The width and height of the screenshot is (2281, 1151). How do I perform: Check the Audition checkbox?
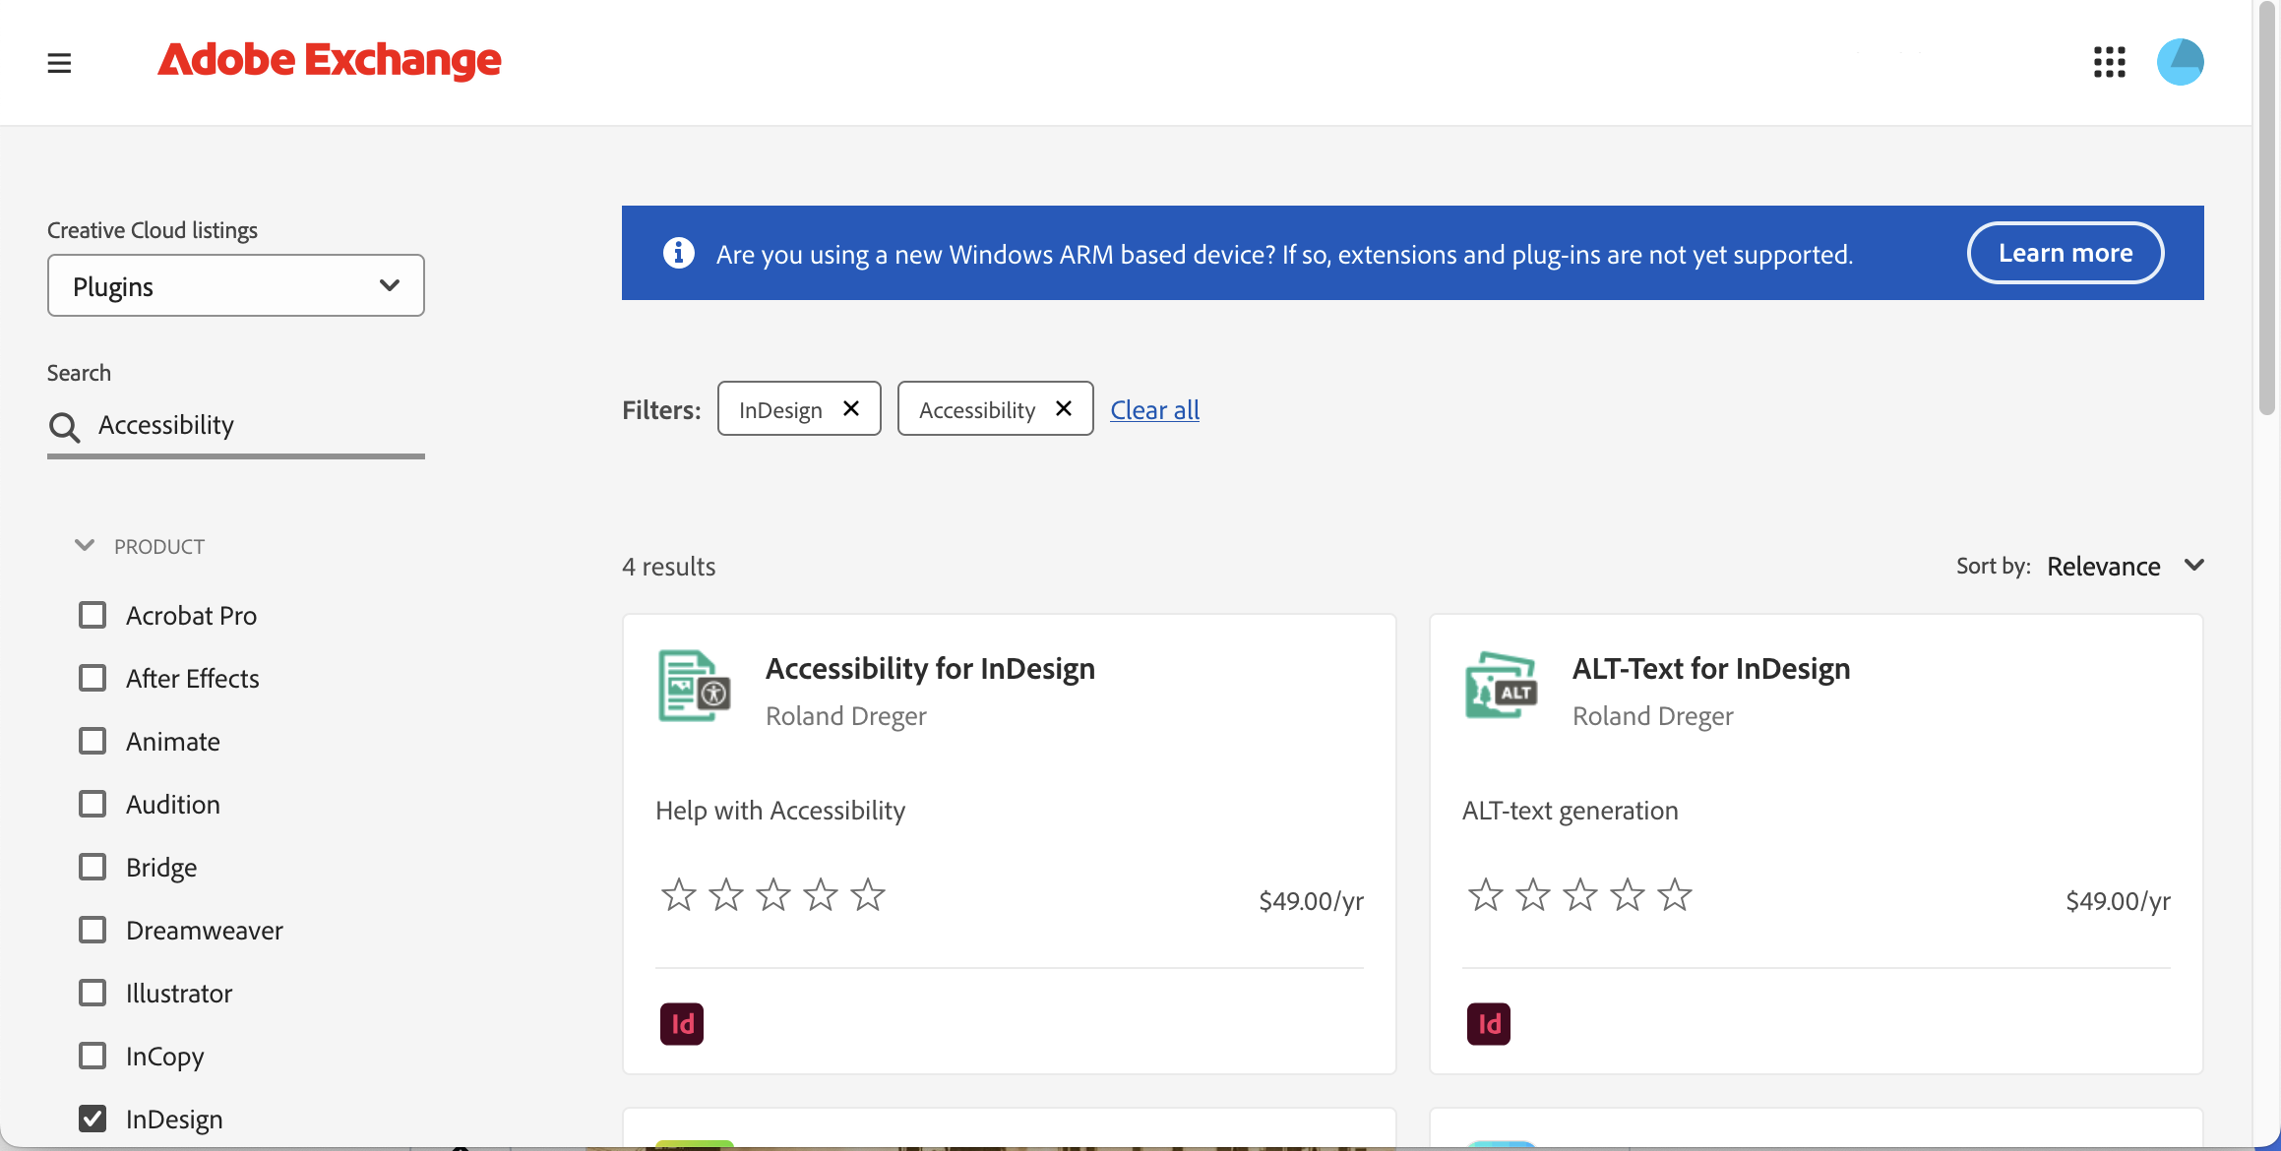(x=92, y=804)
